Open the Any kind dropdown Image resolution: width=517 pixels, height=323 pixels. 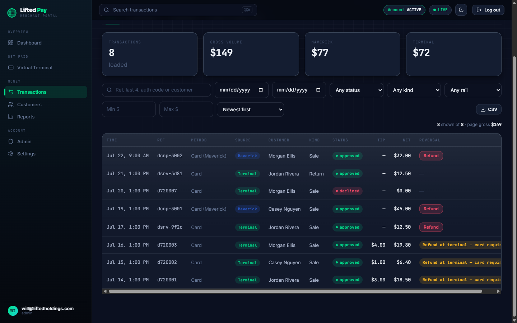[414, 90]
